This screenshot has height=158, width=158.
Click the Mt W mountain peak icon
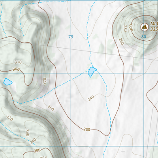(x=145, y=27)
